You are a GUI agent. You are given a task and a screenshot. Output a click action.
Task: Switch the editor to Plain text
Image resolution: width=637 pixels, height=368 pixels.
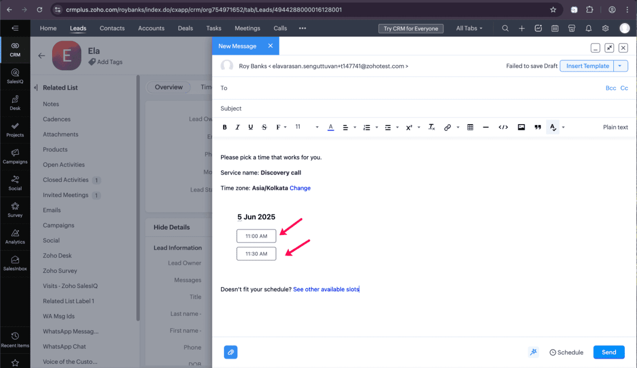tap(615, 127)
